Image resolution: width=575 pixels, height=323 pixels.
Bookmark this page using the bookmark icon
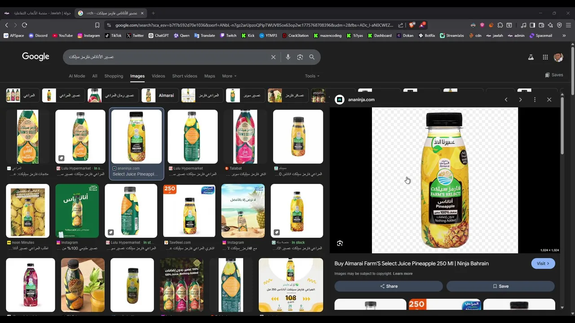[97, 25]
